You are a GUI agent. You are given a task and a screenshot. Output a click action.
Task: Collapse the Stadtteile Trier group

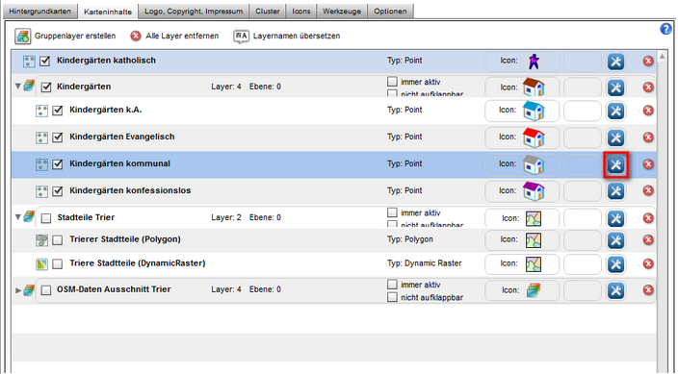point(17,216)
